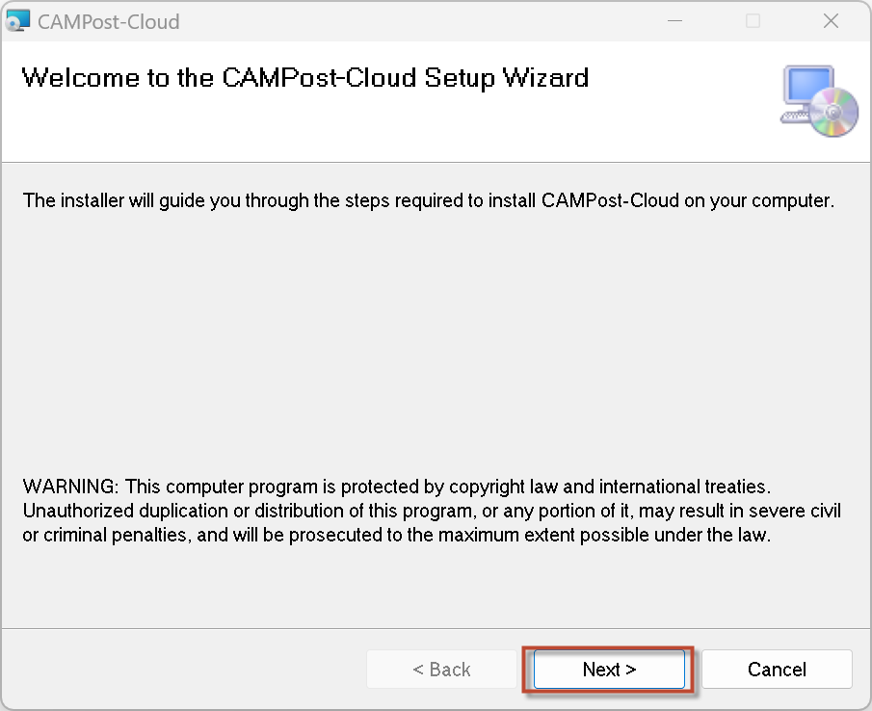Click the installer will guide you sentence

[428, 200]
